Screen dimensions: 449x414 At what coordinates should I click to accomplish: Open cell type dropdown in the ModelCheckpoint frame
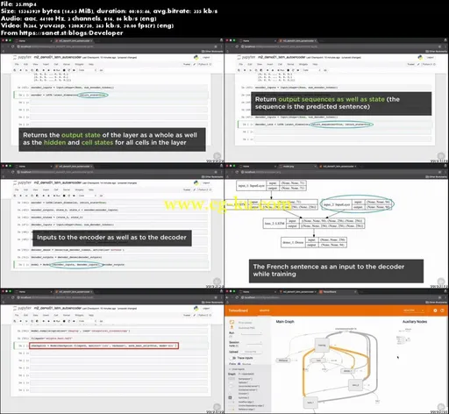click(87, 321)
